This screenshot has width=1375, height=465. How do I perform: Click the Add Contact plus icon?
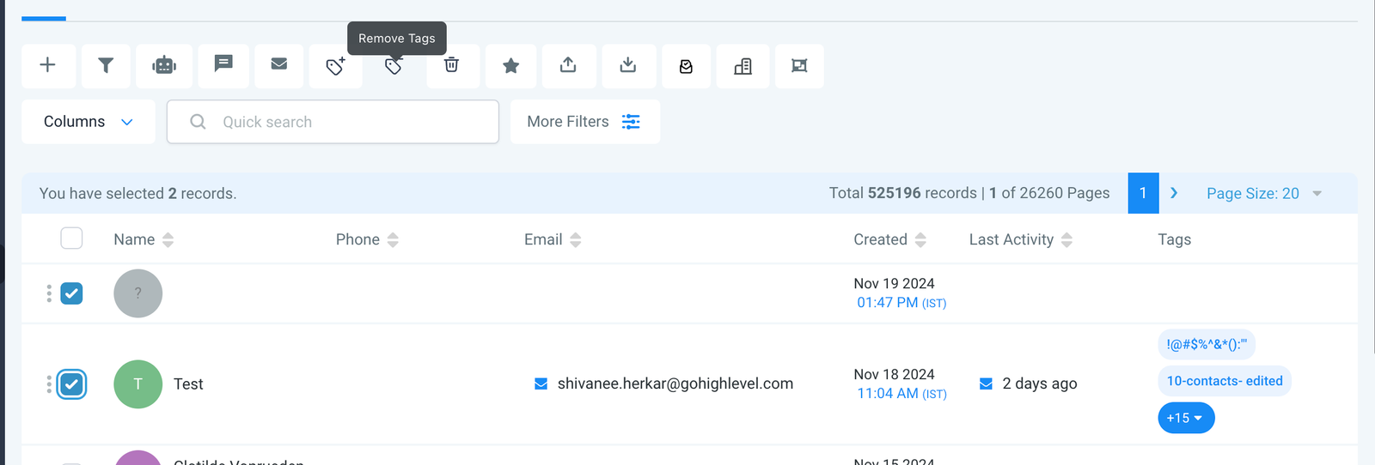[48, 65]
